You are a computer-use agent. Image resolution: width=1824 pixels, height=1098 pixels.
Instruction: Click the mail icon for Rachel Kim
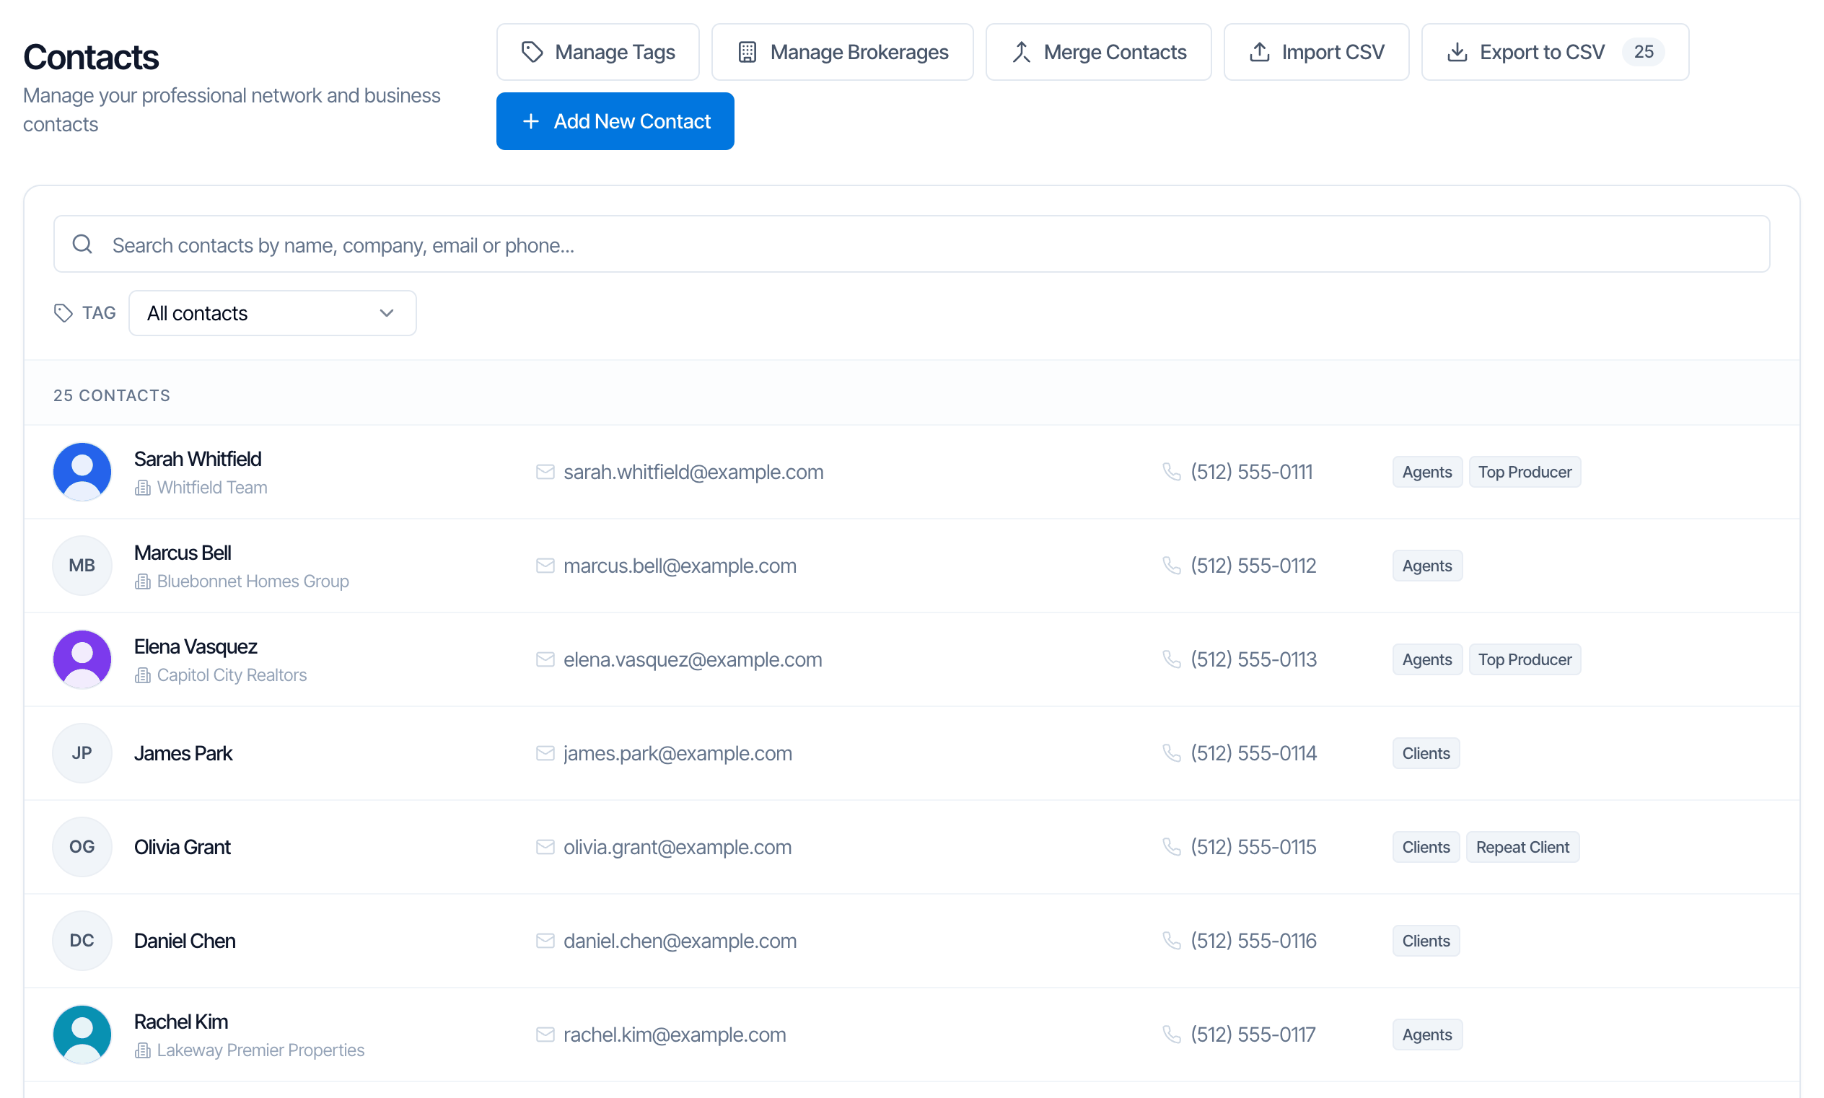coord(545,1035)
